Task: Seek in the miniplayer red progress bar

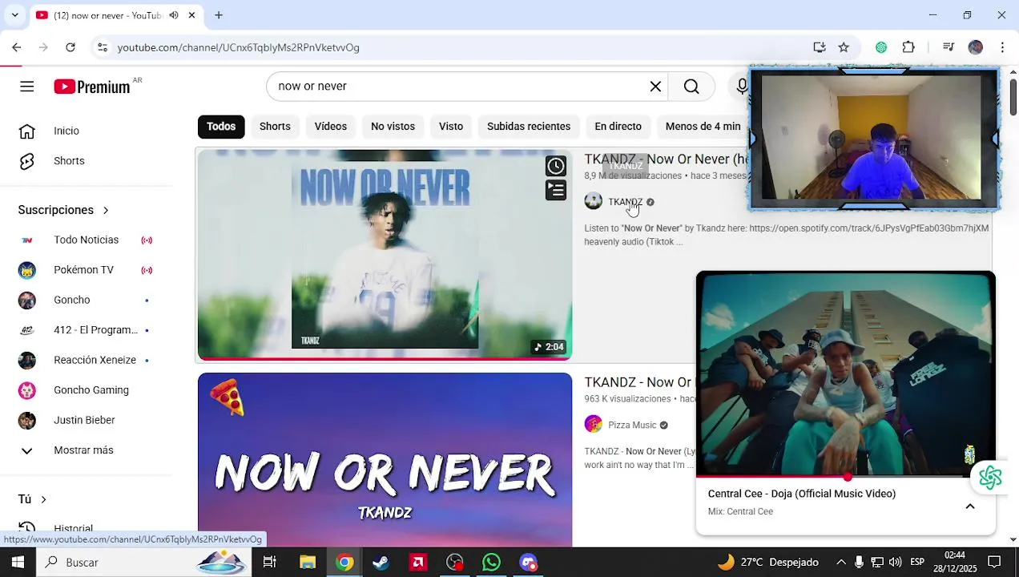Action: pyautogui.click(x=845, y=477)
